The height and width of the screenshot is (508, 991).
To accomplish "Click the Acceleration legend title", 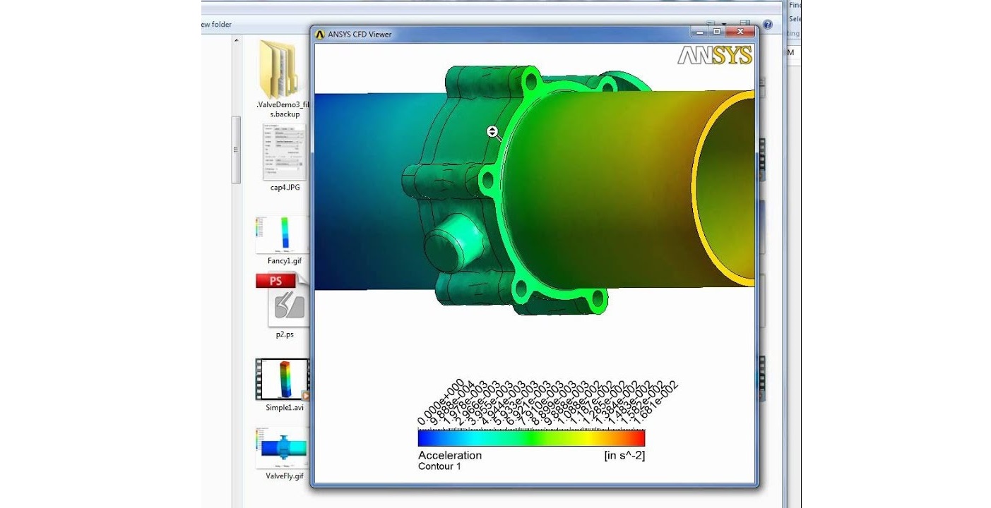I will coord(449,456).
